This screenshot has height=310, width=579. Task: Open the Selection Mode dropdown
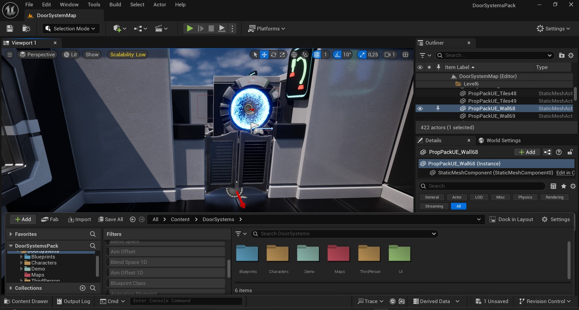click(x=71, y=29)
